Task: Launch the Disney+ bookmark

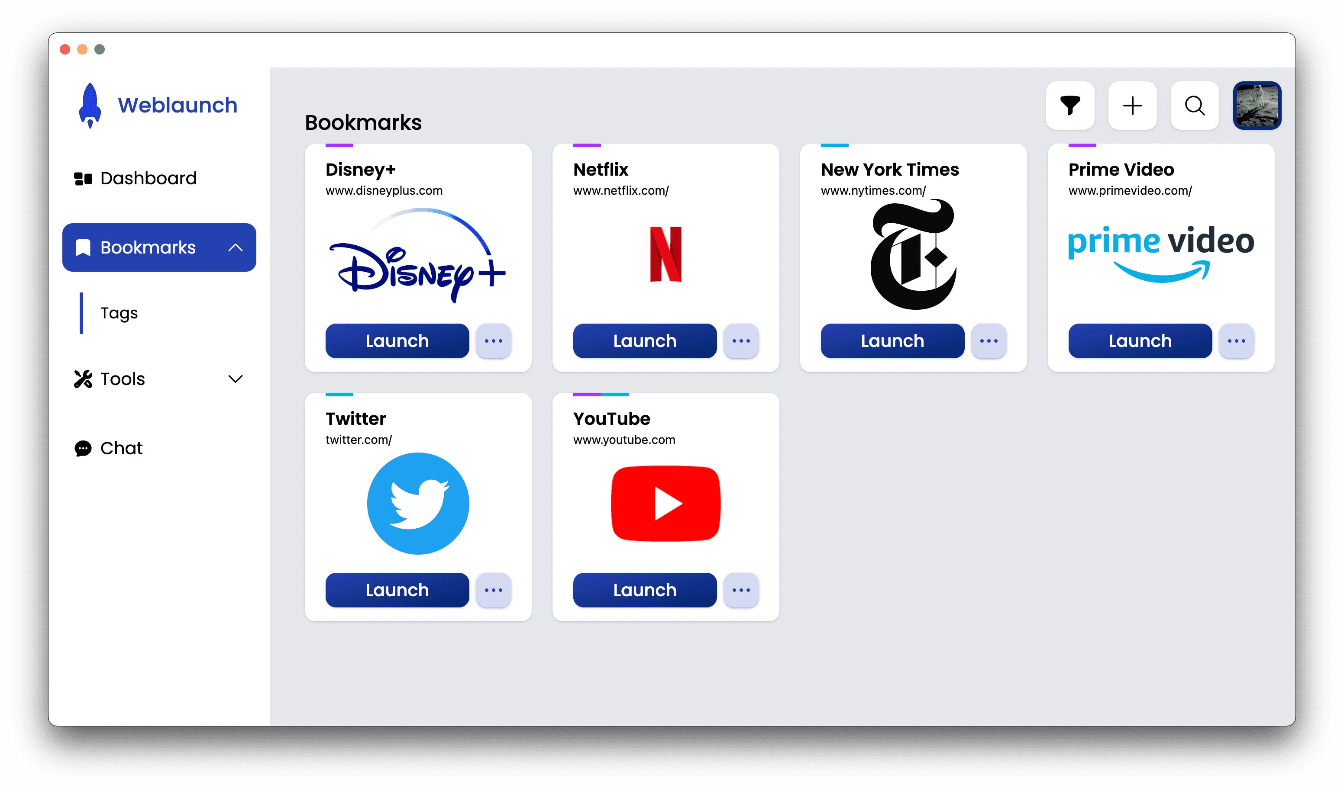Action: pyautogui.click(x=397, y=341)
